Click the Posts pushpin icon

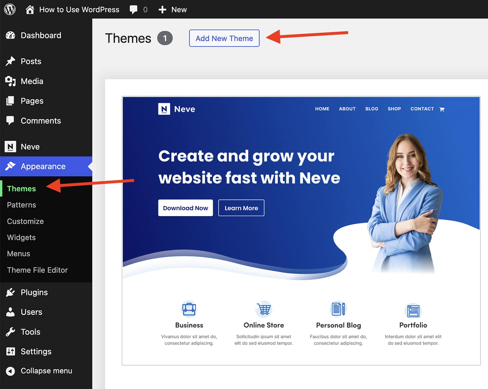(10, 61)
